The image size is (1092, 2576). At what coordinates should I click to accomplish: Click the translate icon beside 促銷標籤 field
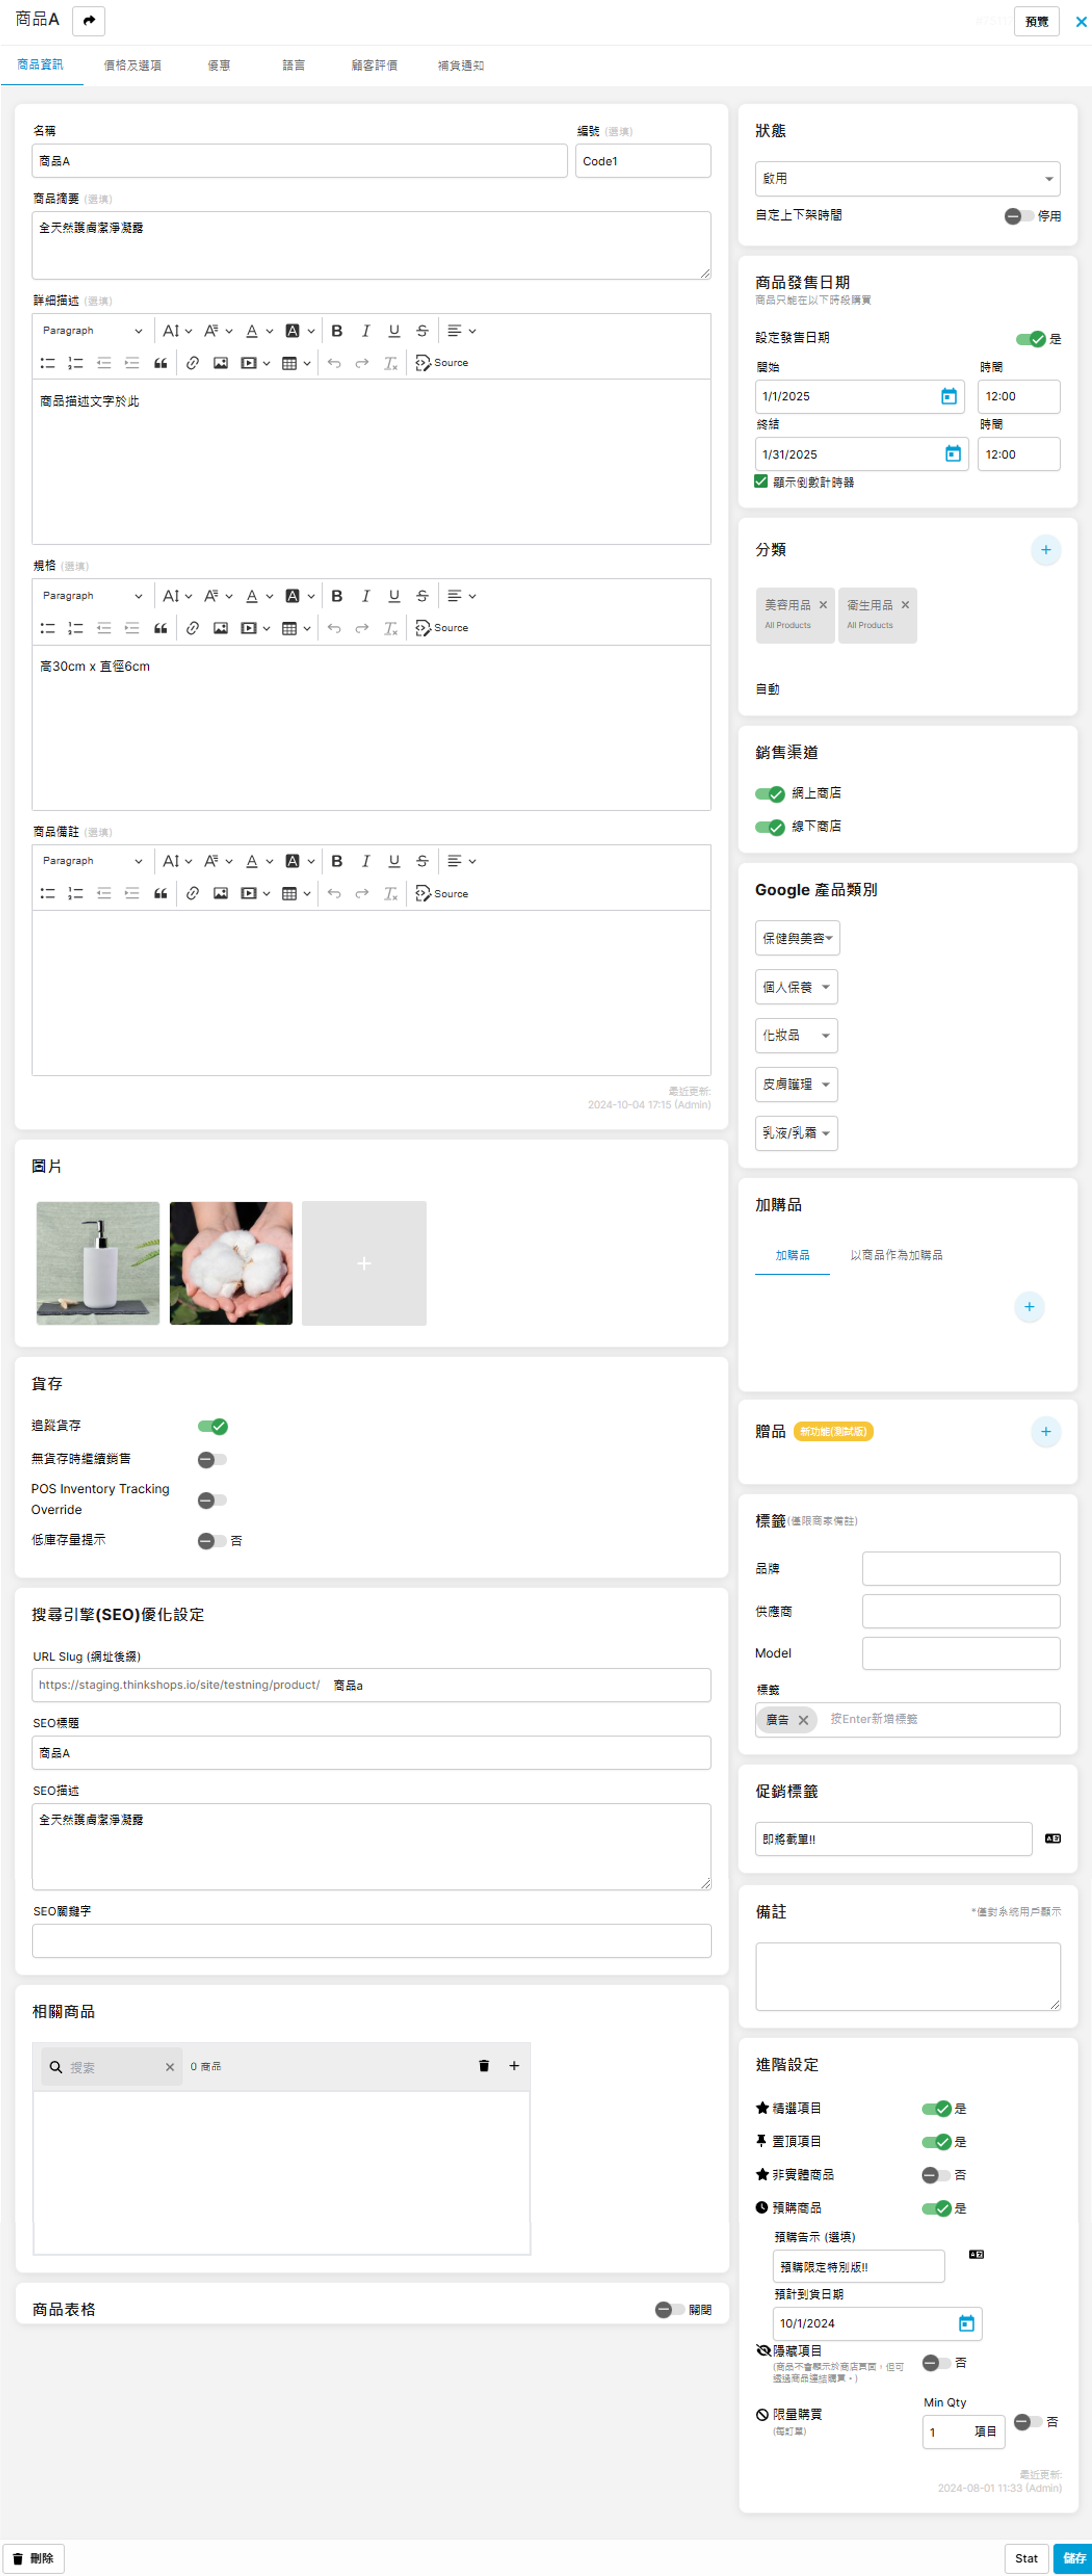point(1052,1838)
